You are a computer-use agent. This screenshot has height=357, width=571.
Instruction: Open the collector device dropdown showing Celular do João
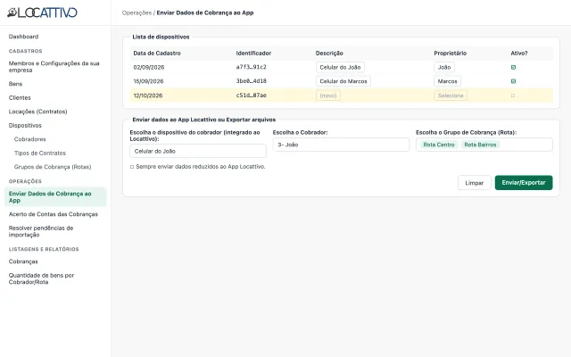(198, 151)
